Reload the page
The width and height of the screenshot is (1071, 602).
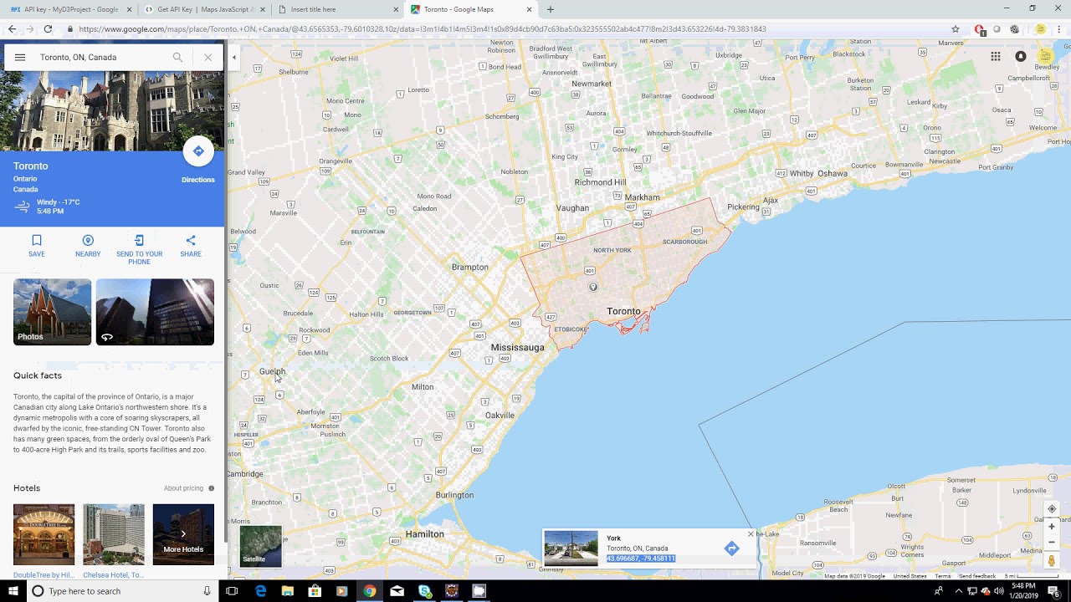pos(48,28)
